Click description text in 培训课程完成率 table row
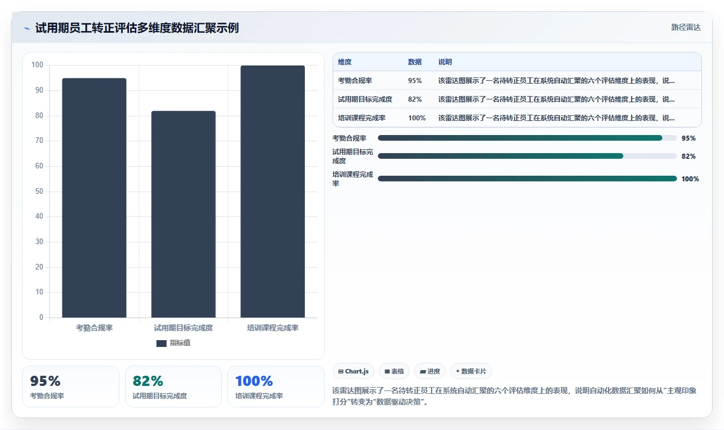 click(557, 118)
